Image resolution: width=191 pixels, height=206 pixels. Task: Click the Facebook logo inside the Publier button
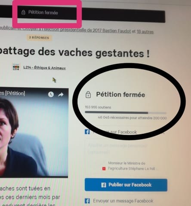coord(104,185)
